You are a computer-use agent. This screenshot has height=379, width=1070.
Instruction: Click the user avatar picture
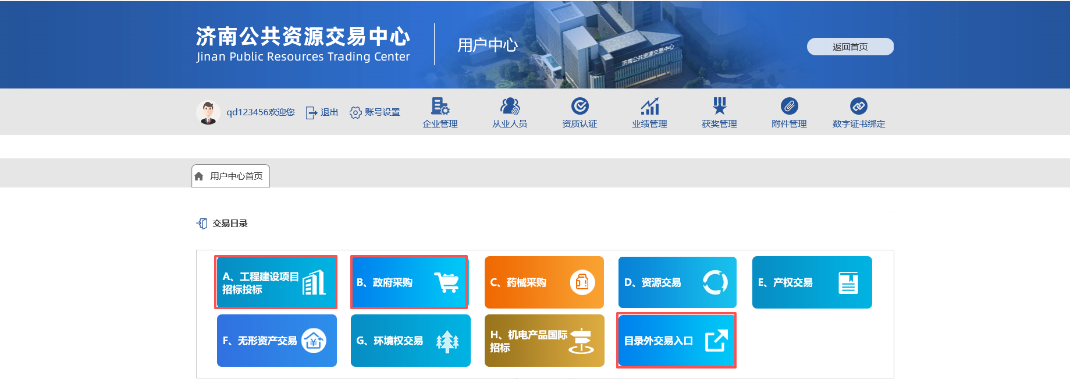[208, 112]
